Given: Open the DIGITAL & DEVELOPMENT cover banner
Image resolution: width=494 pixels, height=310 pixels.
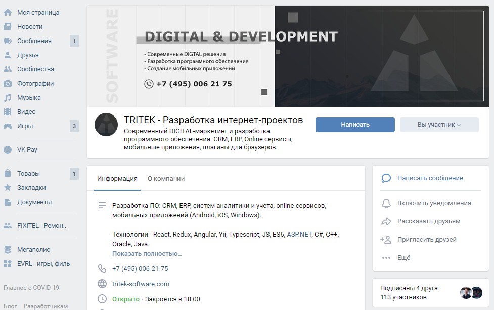Looking at the screenshot, I should pyautogui.click(x=288, y=56).
